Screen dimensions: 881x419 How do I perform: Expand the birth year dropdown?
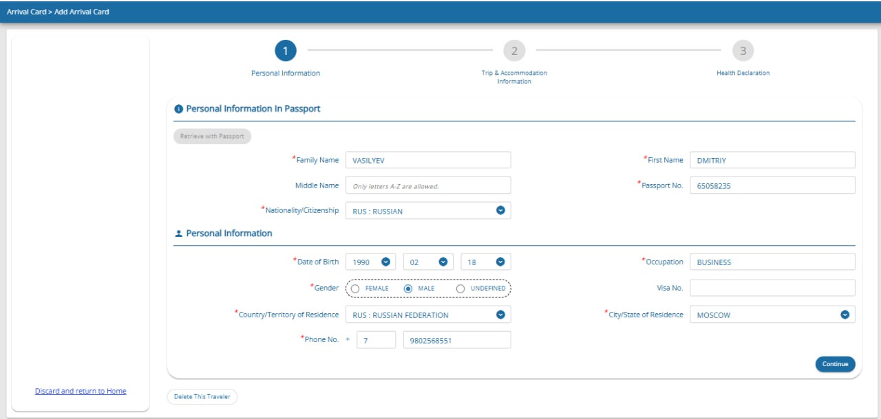[x=385, y=262]
